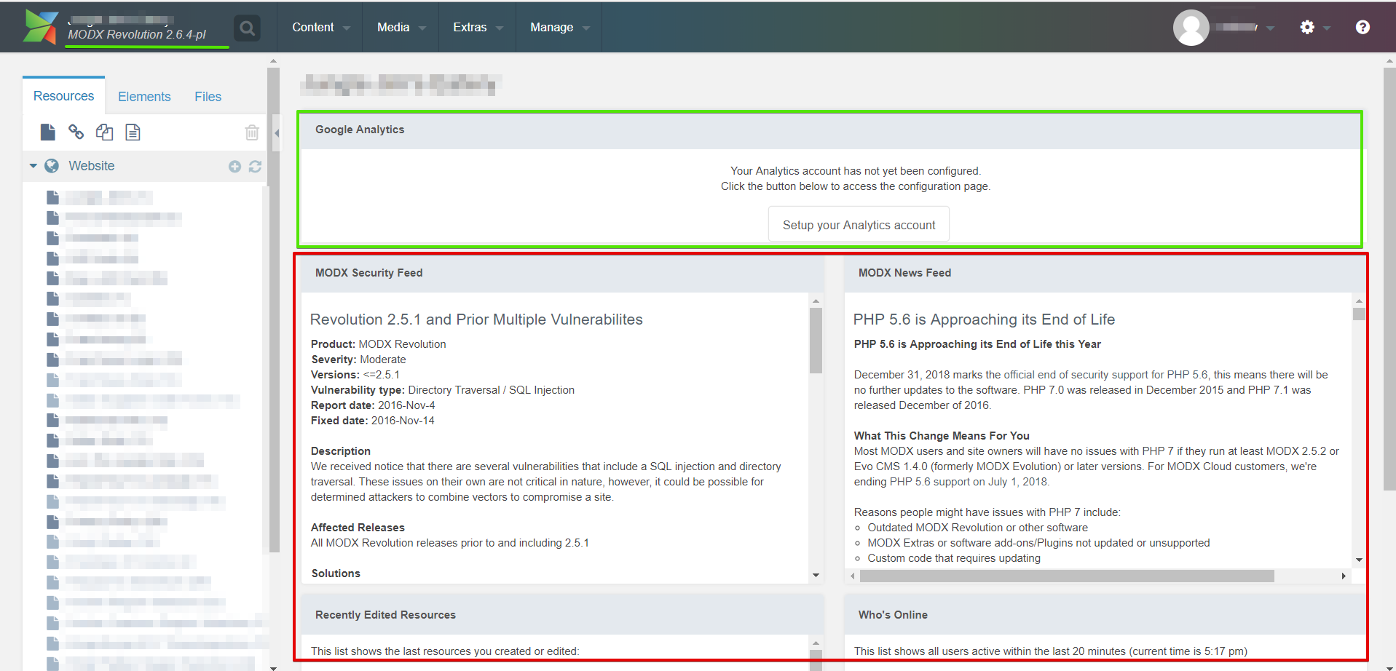Viewport: 1396px width, 671px height.
Task: Click News Feed horizontal scrollbar right arrow
Action: click(x=1344, y=576)
